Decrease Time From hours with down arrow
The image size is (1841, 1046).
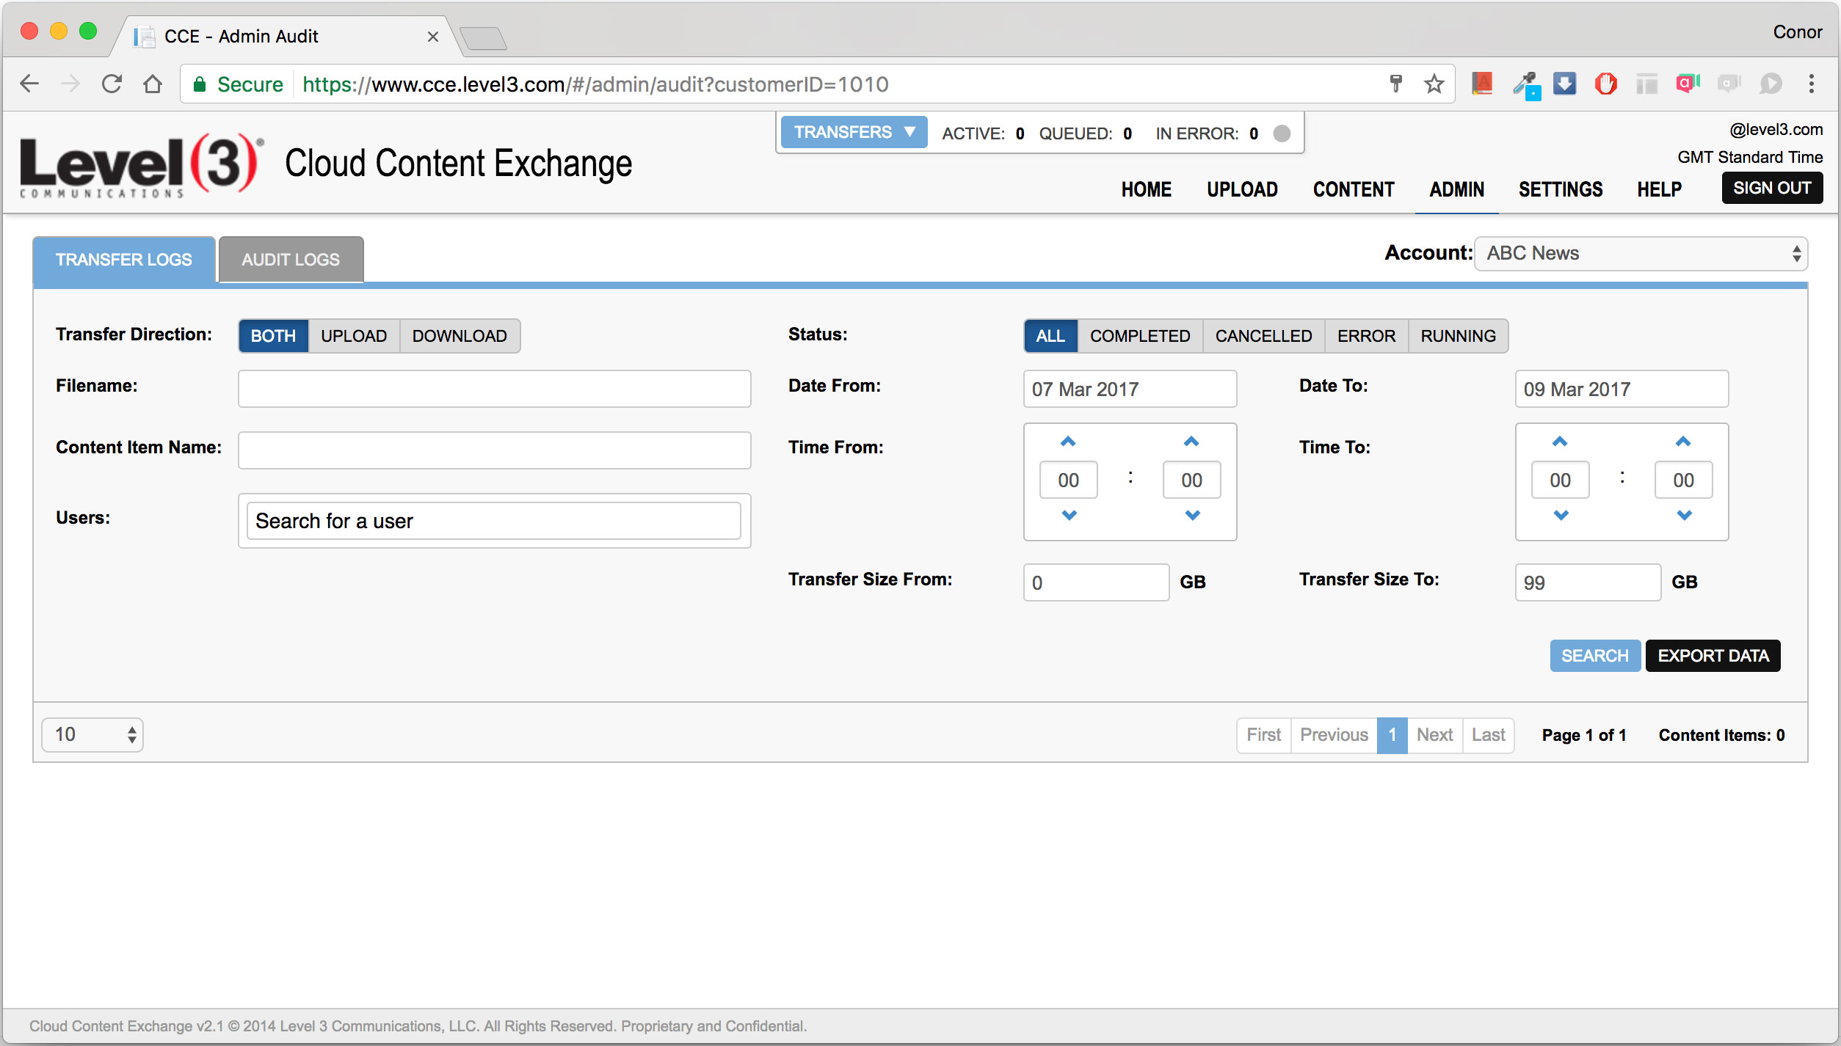(1069, 516)
